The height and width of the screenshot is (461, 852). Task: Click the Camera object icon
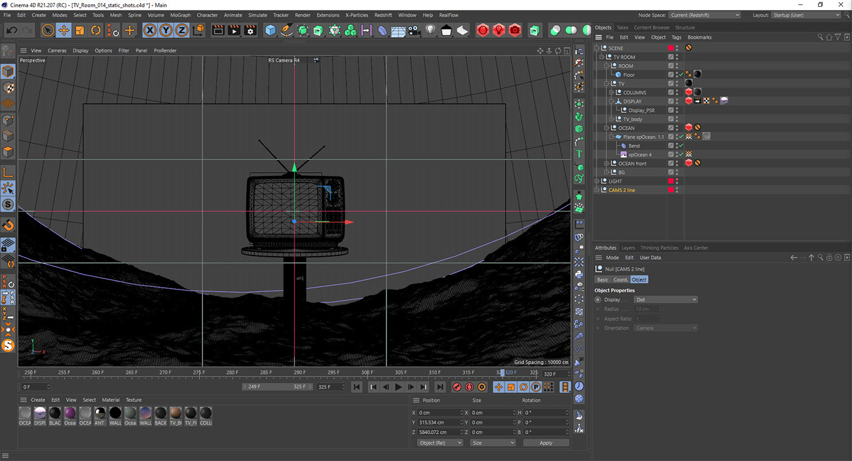pyautogui.click(x=414, y=30)
